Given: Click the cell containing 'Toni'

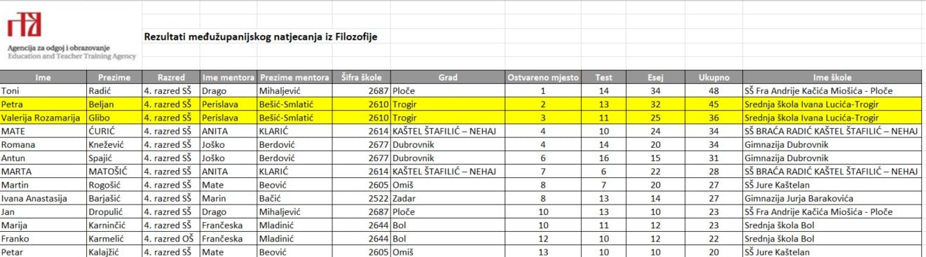Looking at the screenshot, I should [x=43, y=91].
